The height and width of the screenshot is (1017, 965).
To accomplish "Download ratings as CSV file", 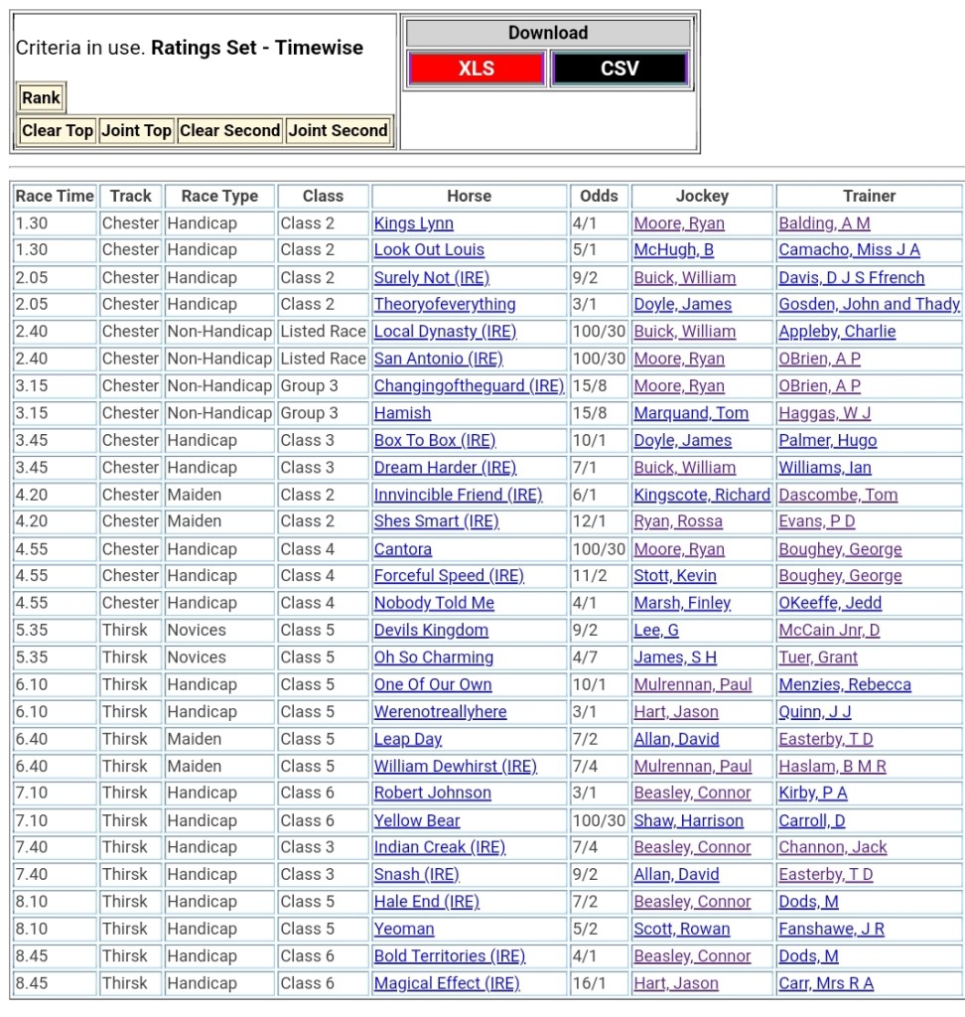I will (620, 69).
